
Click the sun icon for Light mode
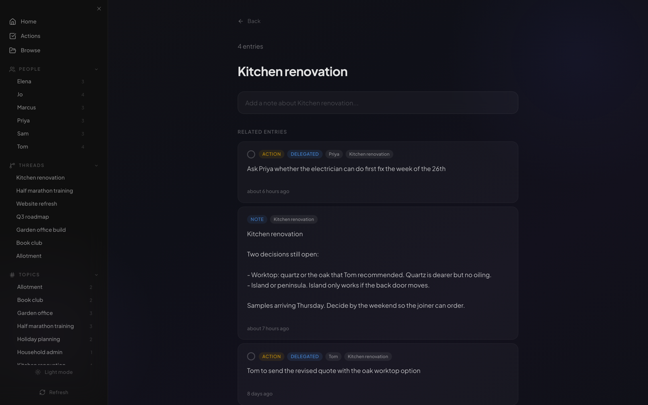point(38,372)
